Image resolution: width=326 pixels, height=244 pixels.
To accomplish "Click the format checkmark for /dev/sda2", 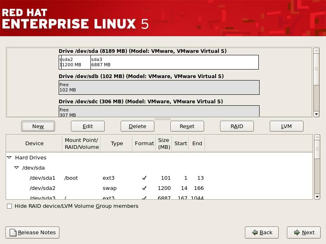I will (144, 188).
